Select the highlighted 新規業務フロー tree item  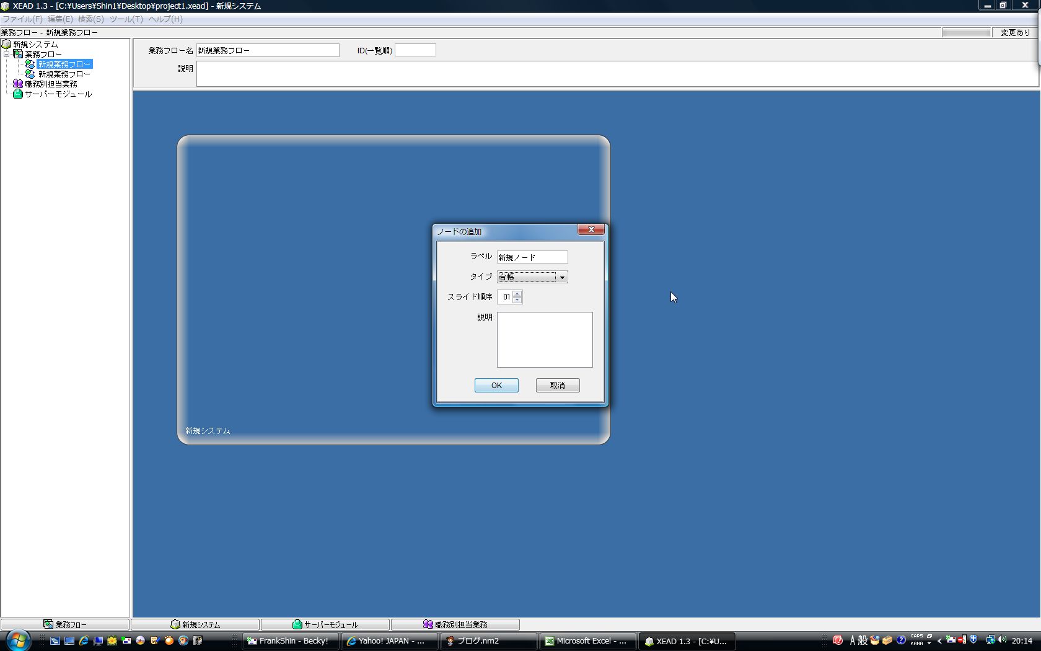[x=64, y=64]
